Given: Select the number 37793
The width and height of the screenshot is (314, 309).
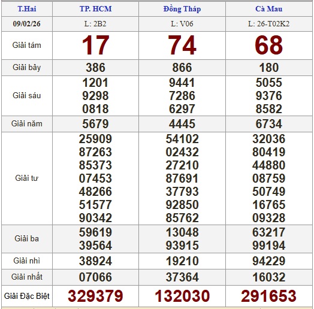Looking at the screenshot, I should pyautogui.click(x=182, y=191).
